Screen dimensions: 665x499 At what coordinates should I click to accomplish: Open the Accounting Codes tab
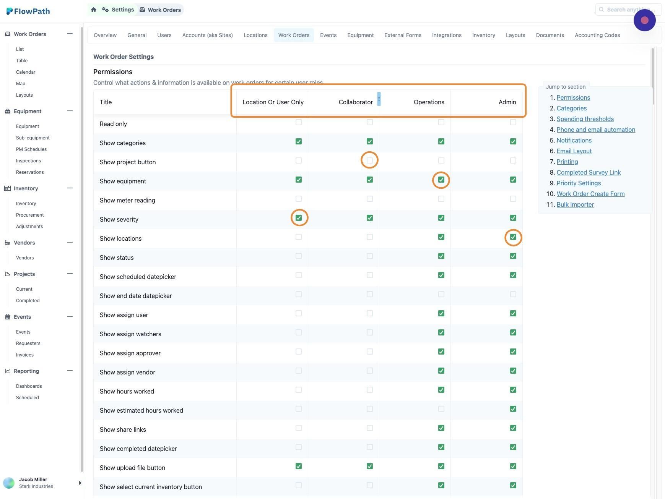click(x=597, y=35)
